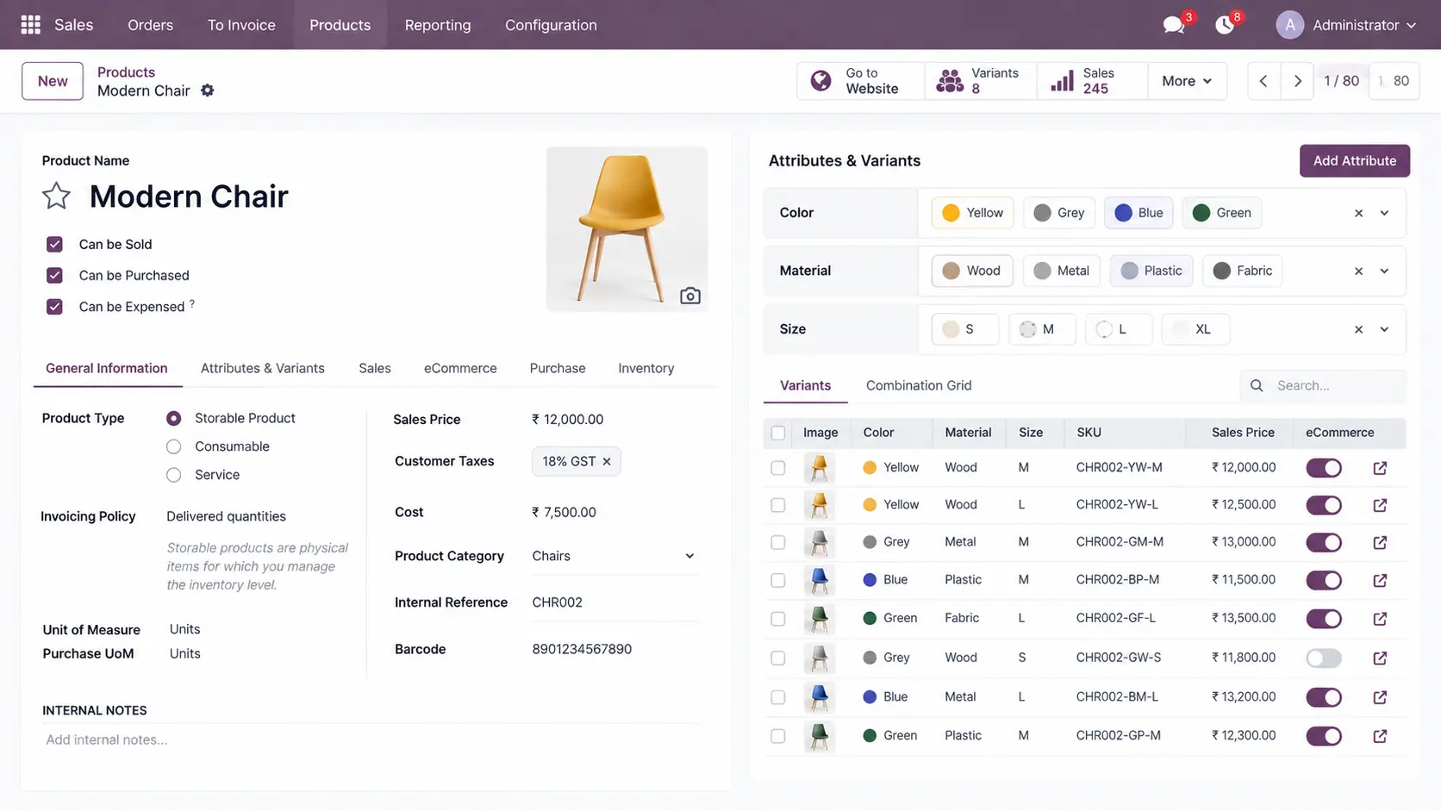The width and height of the screenshot is (1441, 811).
Task: Tick the select-all checkbox in variants header
Action: (778, 433)
